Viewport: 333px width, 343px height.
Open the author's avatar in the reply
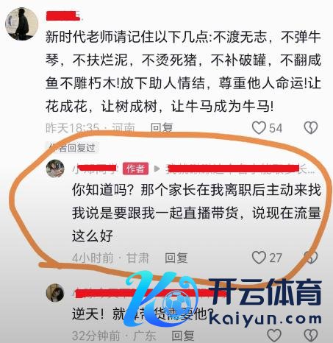(55, 169)
